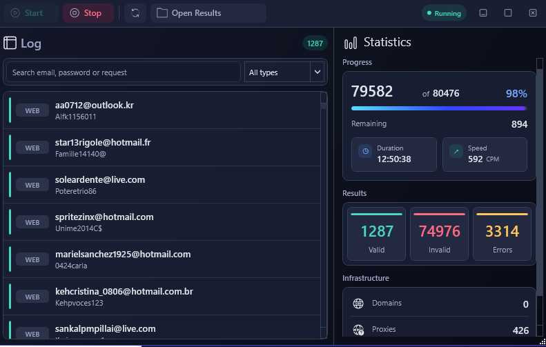The image size is (546, 347).
Task: Open Results folder button
Action: pos(208,13)
